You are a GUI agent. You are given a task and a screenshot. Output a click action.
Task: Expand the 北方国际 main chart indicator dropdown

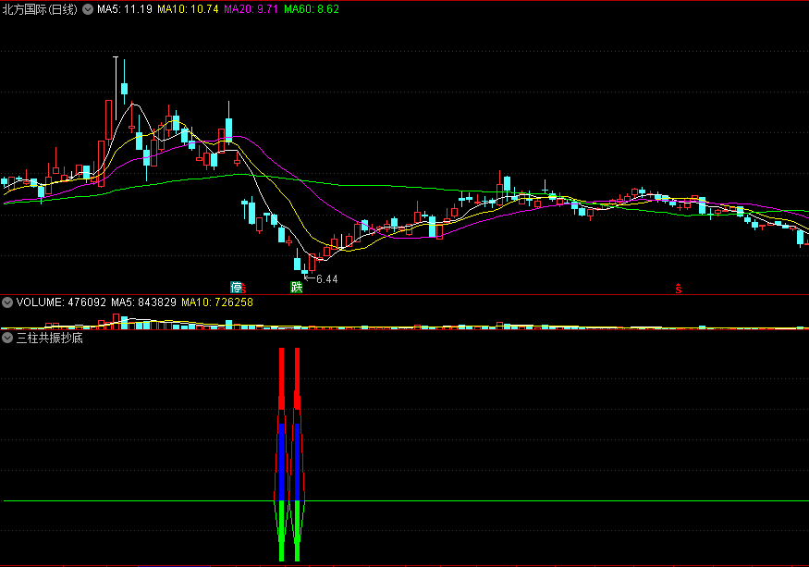88,9
